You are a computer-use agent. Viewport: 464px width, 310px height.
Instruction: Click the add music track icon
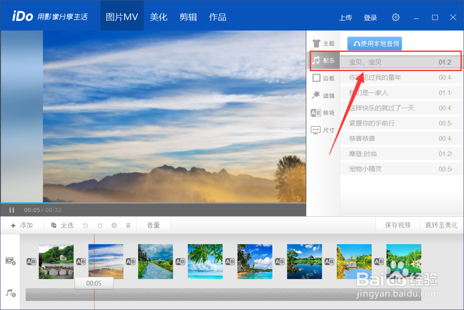coord(11,293)
